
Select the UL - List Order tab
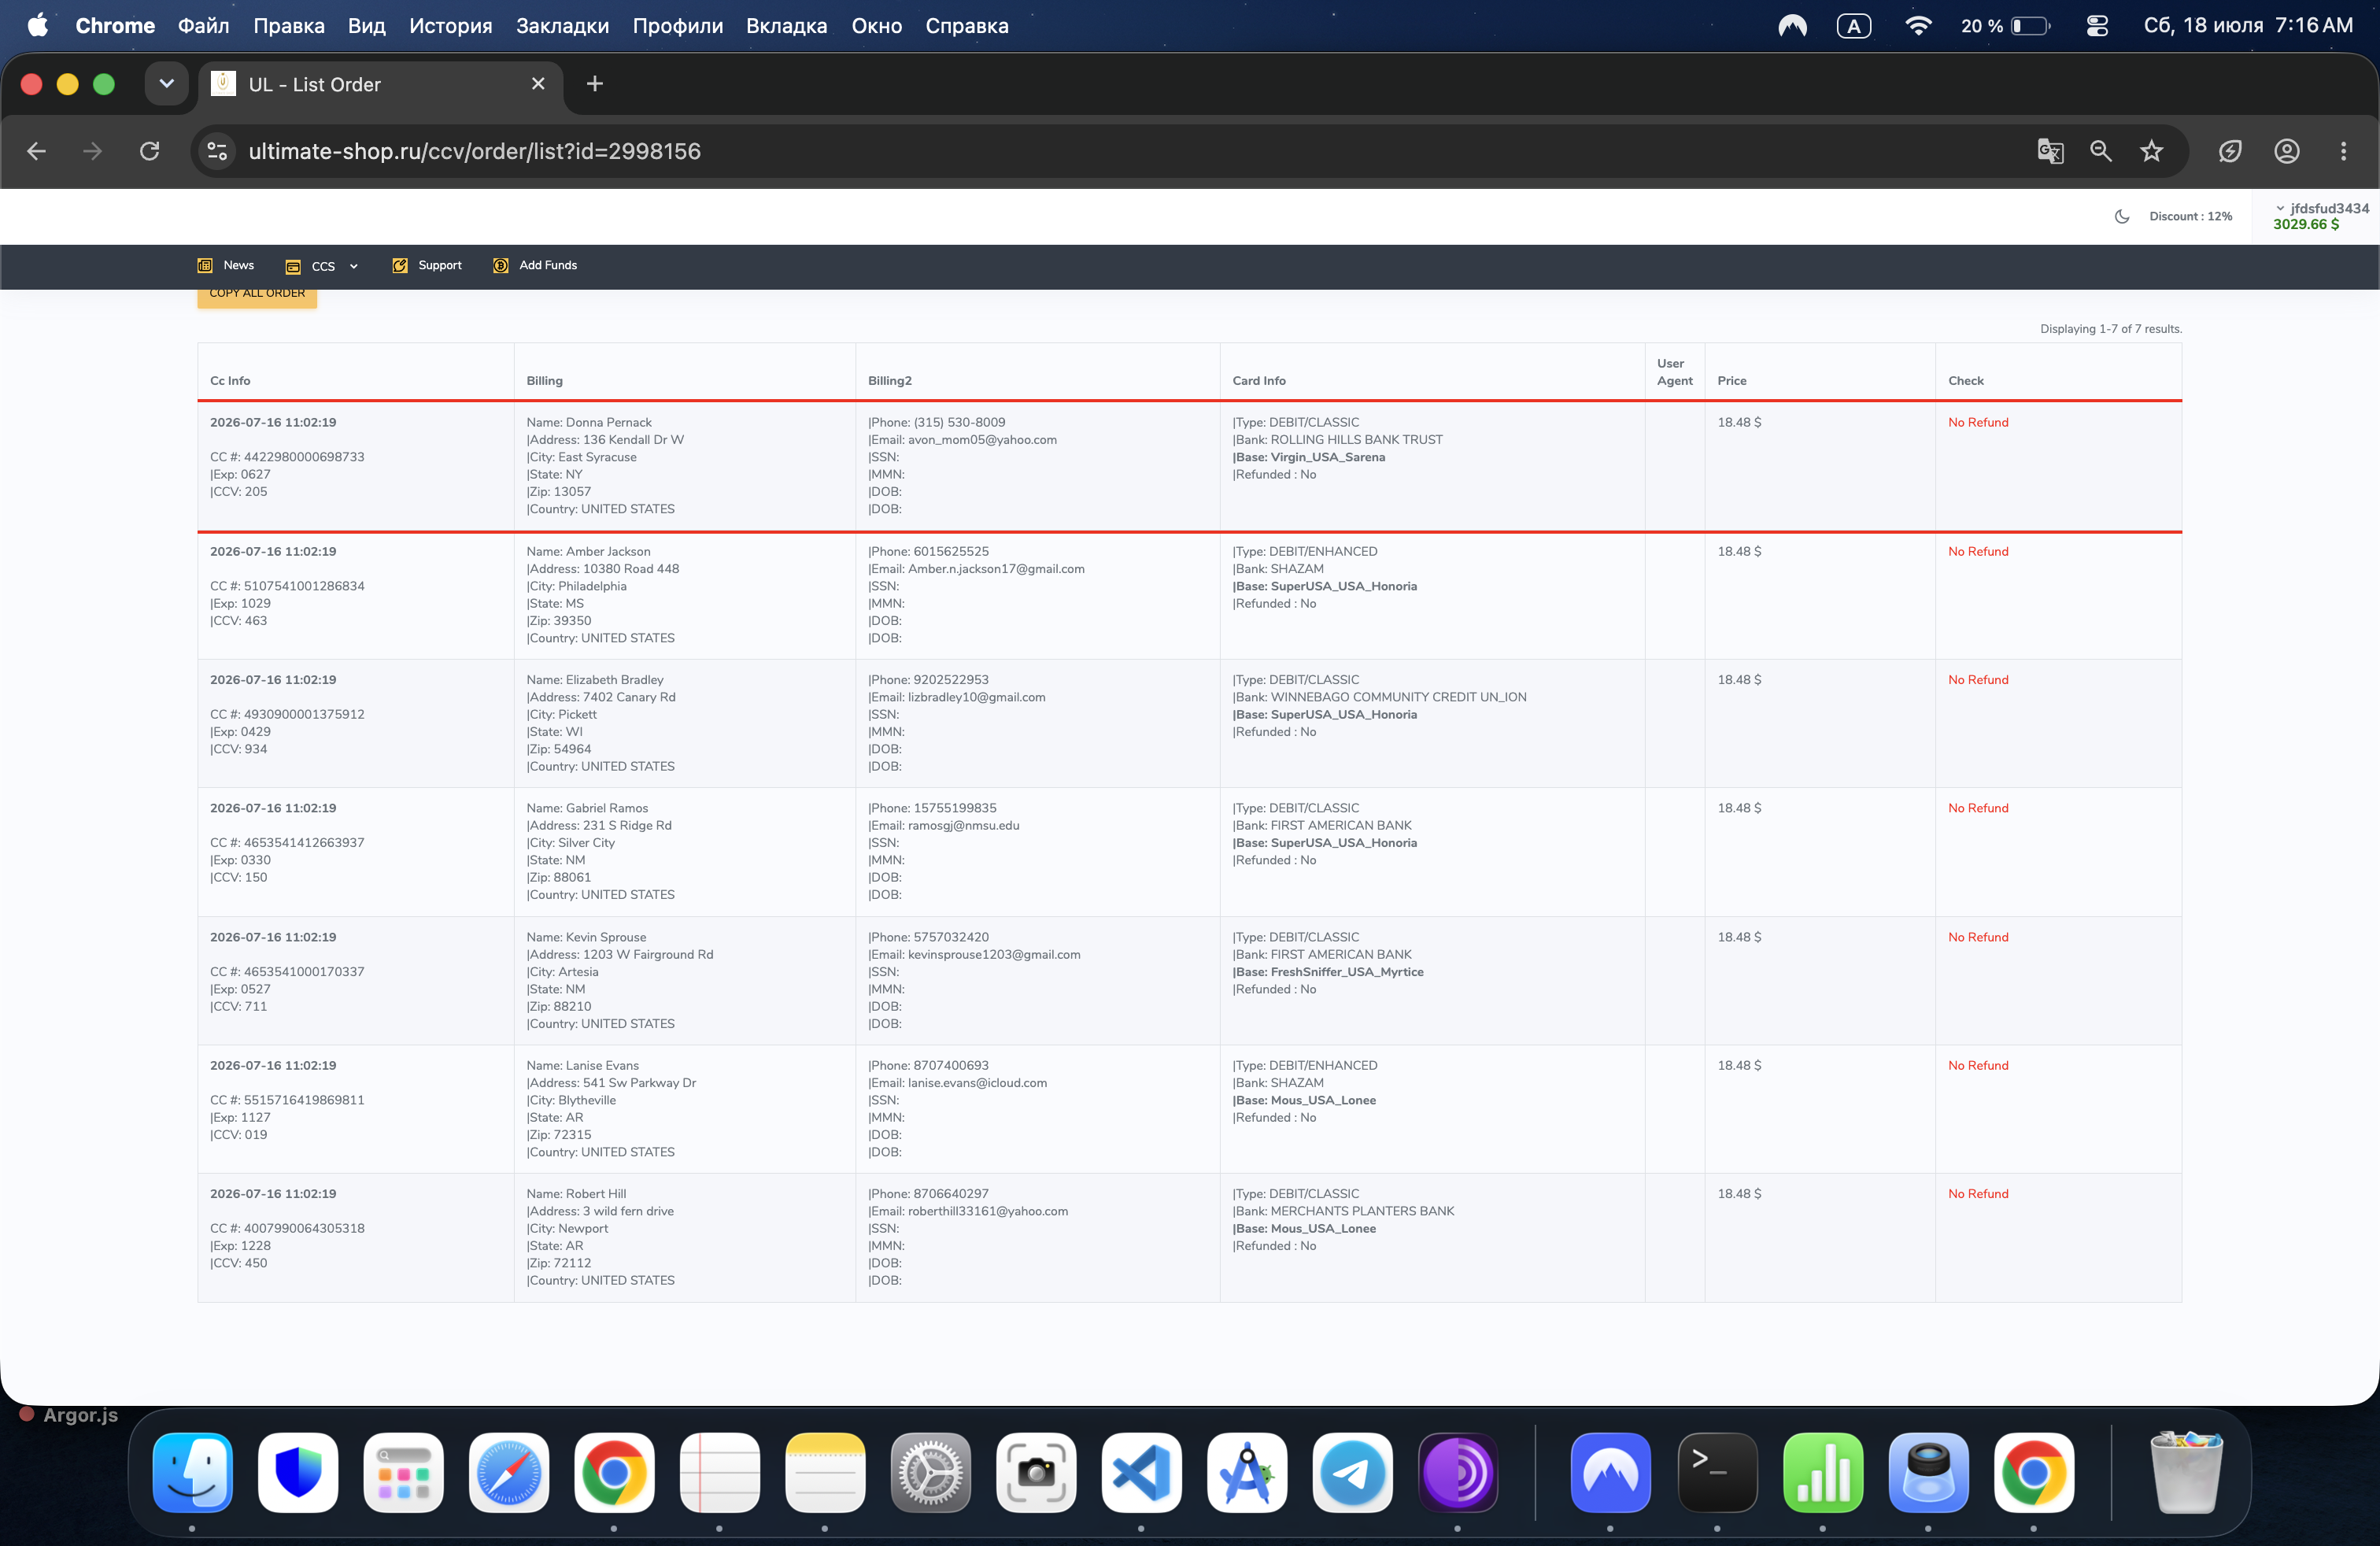click(x=381, y=85)
